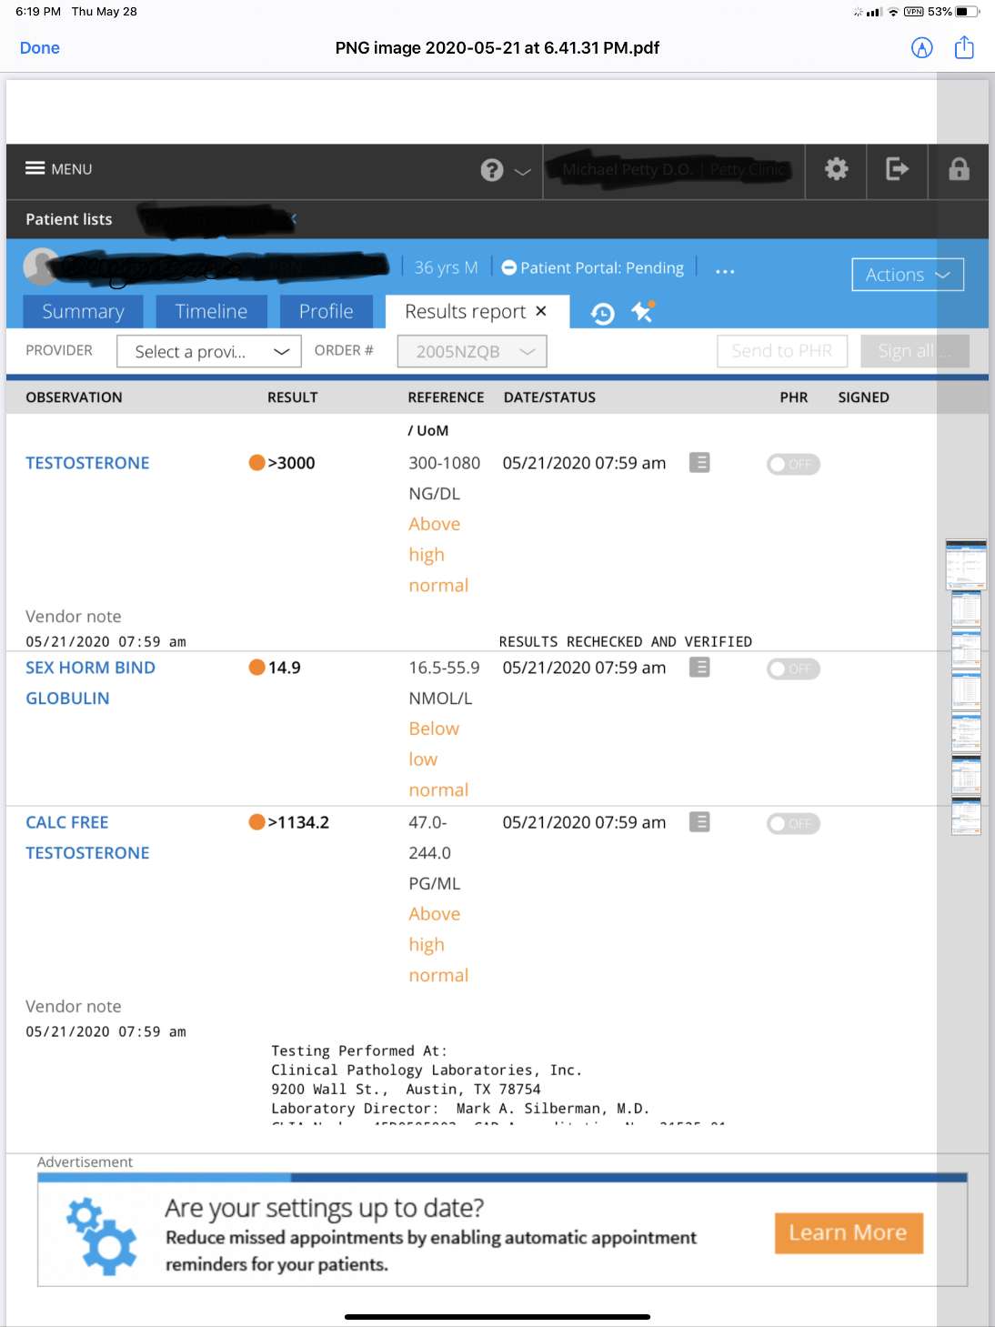Tap the markup pen icon
Viewport: 995px width, 1327px height.
pos(921,48)
